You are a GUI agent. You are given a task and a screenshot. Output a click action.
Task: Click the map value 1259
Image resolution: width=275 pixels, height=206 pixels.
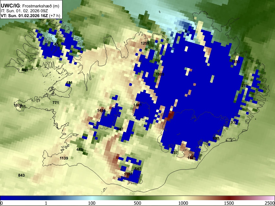145,43
